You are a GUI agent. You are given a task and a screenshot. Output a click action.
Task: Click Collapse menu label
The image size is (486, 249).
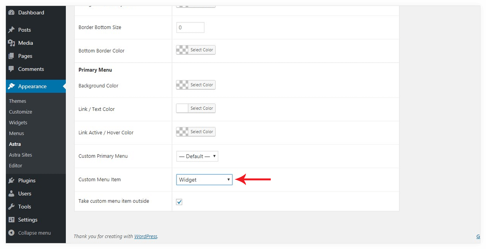34,233
